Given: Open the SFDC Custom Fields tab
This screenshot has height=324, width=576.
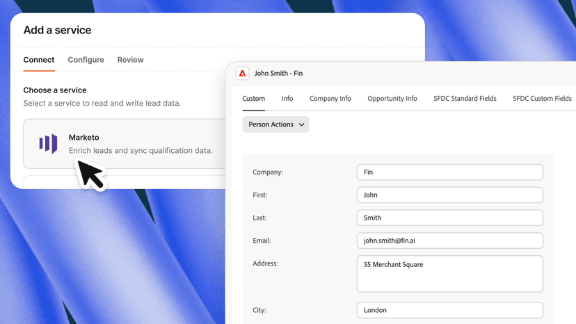Looking at the screenshot, I should pyautogui.click(x=542, y=99).
